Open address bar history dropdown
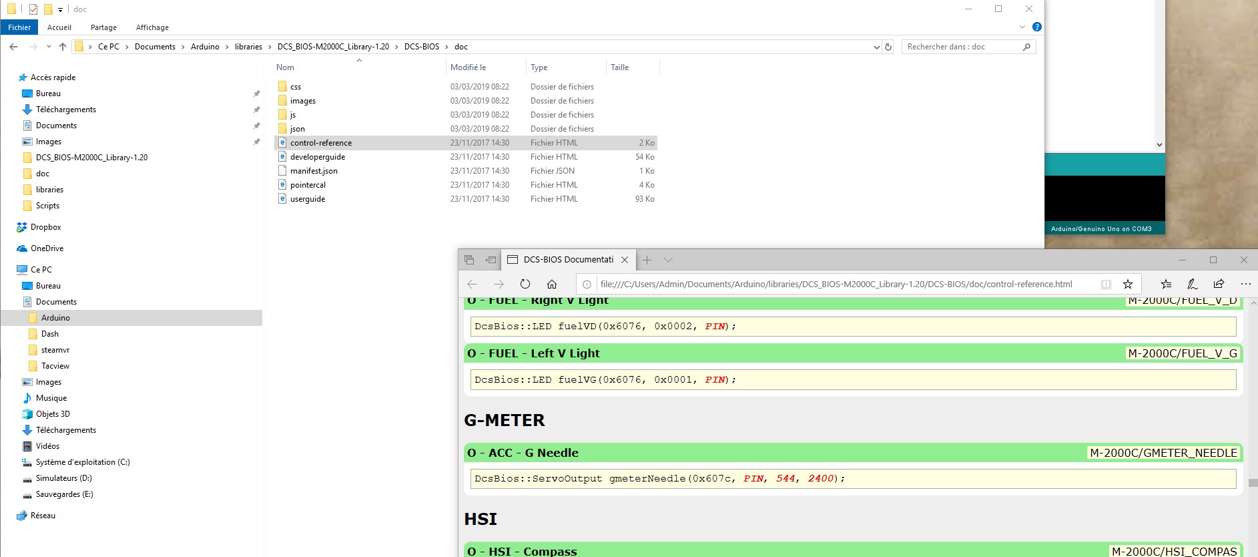The height and width of the screenshot is (557, 1258). coord(877,47)
